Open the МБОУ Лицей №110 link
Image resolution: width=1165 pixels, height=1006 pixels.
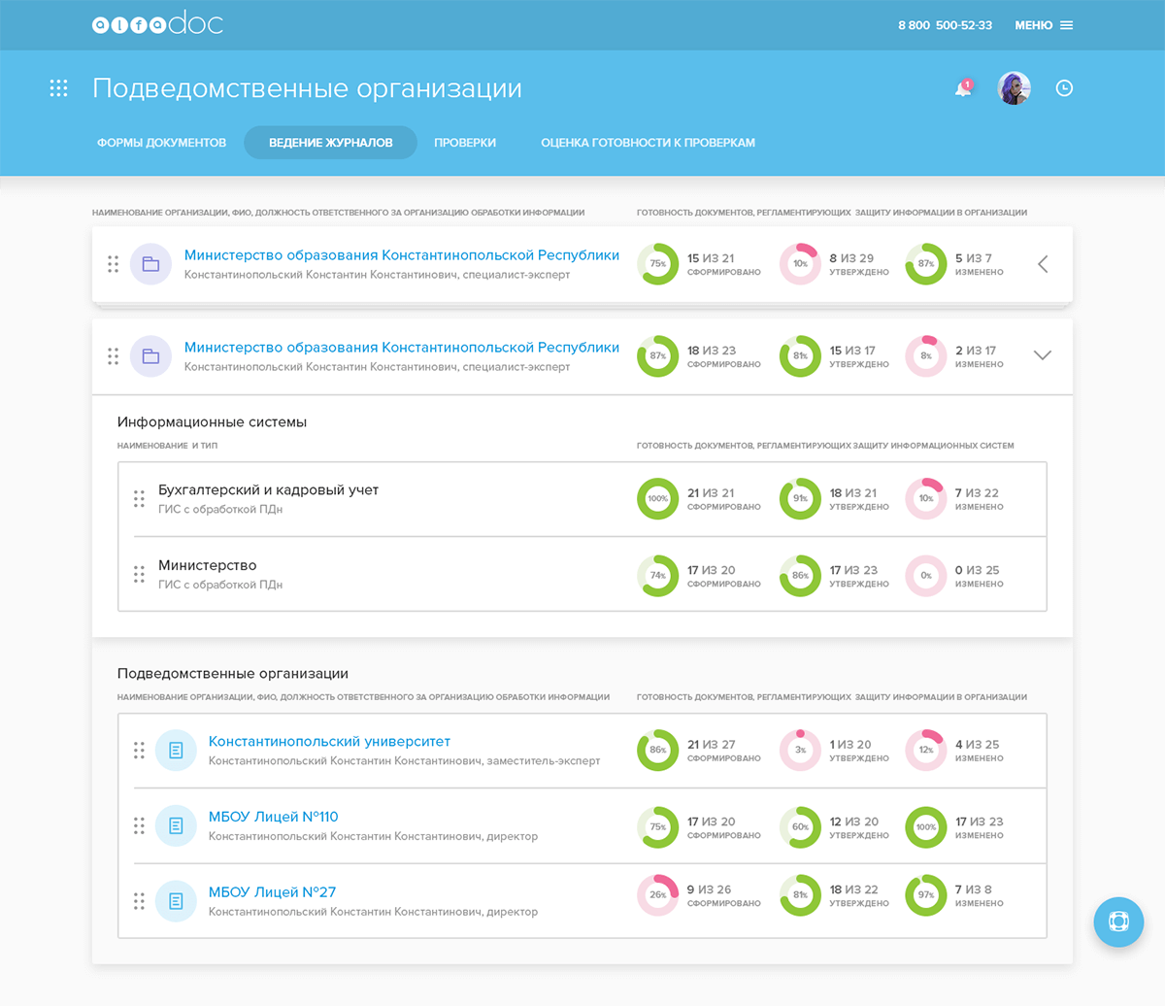point(273,817)
